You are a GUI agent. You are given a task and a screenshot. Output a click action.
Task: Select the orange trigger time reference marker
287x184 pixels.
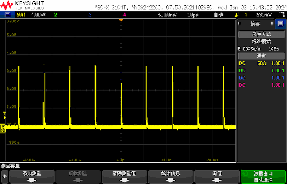(x=121, y=20)
